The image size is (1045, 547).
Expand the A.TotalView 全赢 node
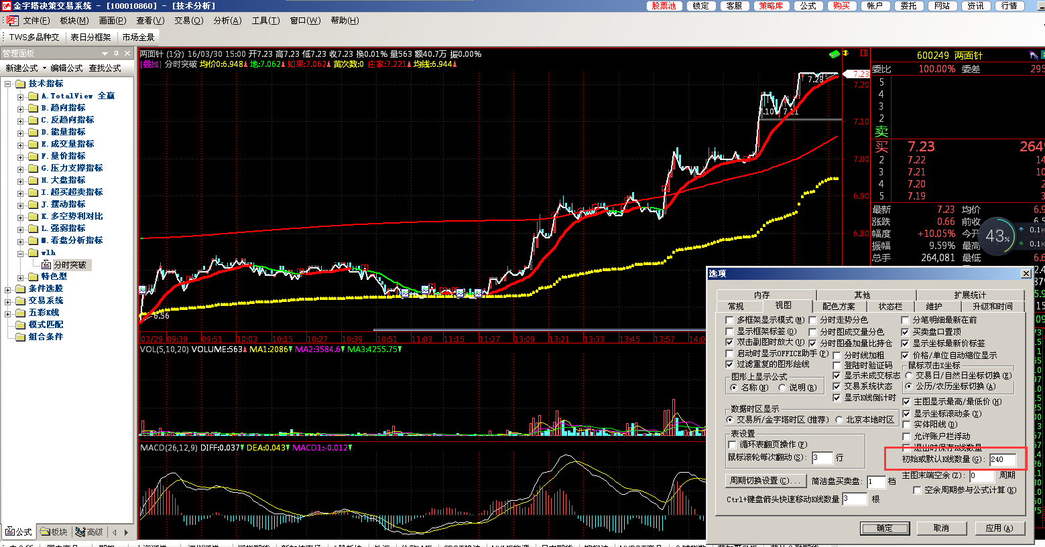21,96
